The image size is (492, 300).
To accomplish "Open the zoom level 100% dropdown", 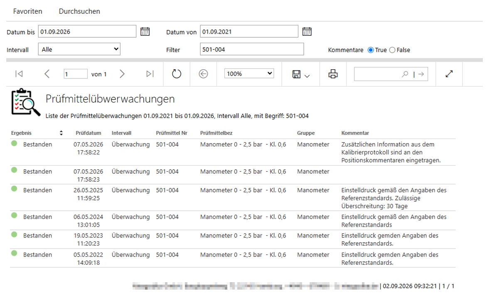I will [x=249, y=74].
